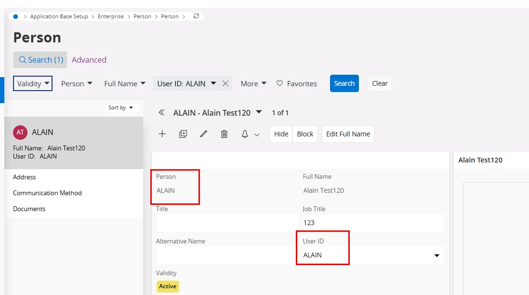Go to Application Base Setup breadcrumb
529x295 pixels.
(x=59, y=16)
